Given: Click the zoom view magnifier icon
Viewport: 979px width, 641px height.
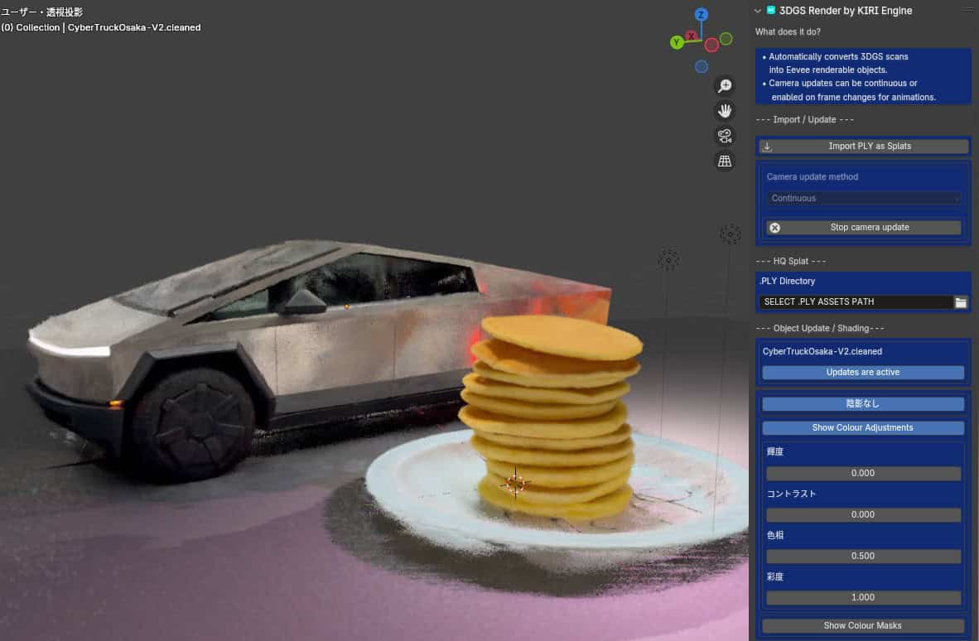Looking at the screenshot, I should pyautogui.click(x=724, y=85).
